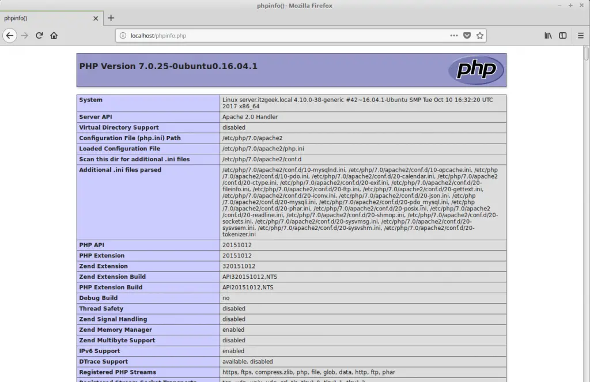Open the Firefox home page
The image size is (590, 382).
pos(54,36)
